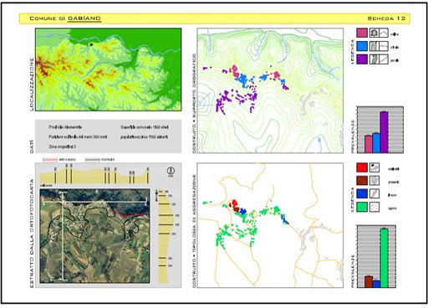Click the green legend's scattered dots pictogram

374,207
